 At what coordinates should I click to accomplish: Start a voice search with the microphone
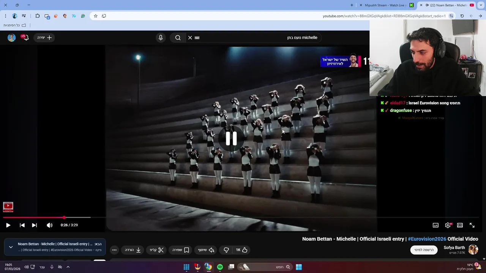click(161, 38)
